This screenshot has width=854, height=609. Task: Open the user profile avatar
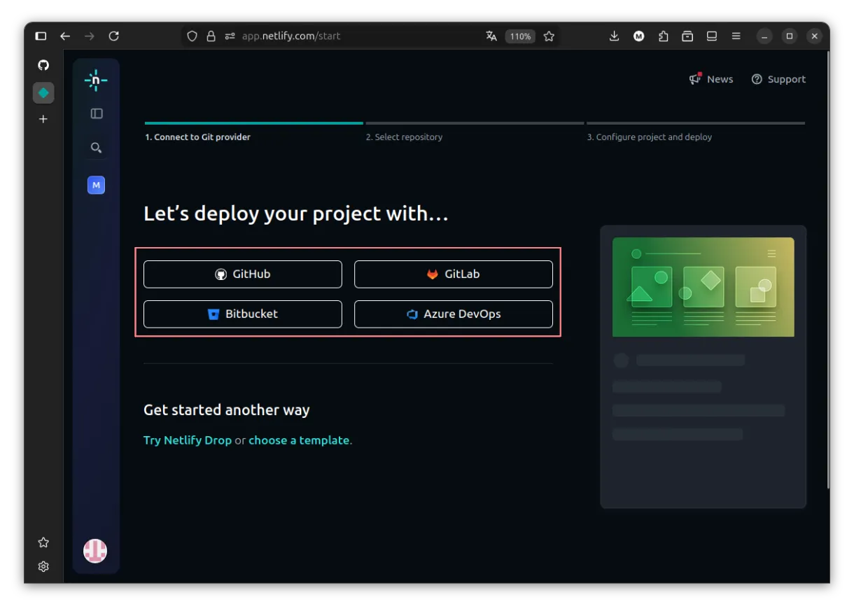click(95, 551)
